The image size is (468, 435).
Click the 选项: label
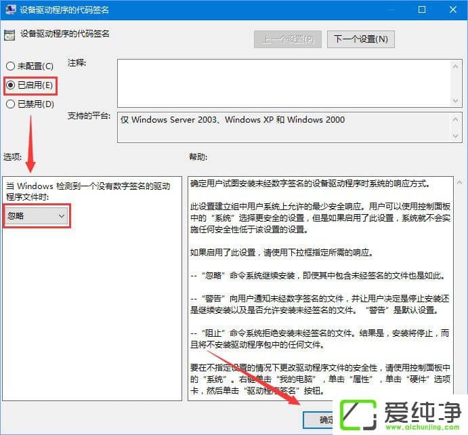pyautogui.click(x=13, y=157)
